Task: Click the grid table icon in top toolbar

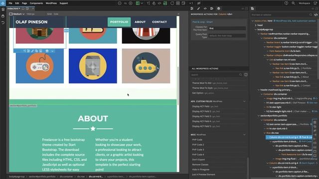Action: pos(178,3)
